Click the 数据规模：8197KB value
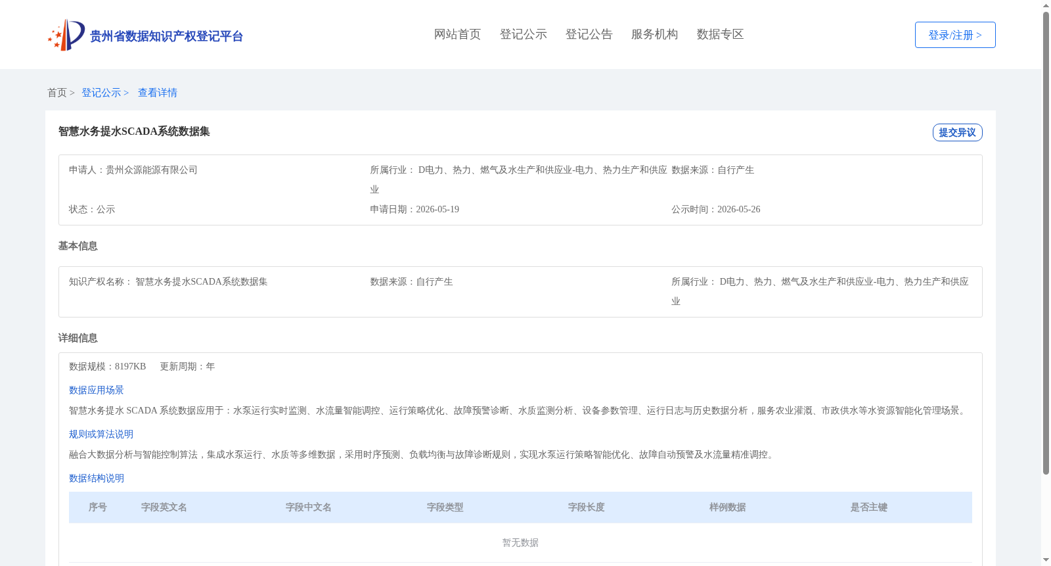This screenshot has width=1051, height=566. (107, 366)
